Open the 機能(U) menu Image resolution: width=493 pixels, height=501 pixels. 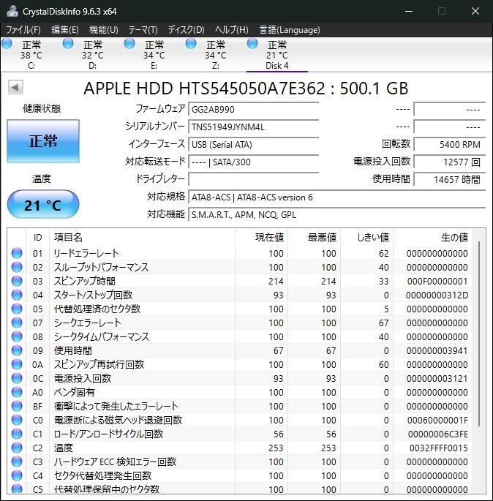(x=104, y=30)
